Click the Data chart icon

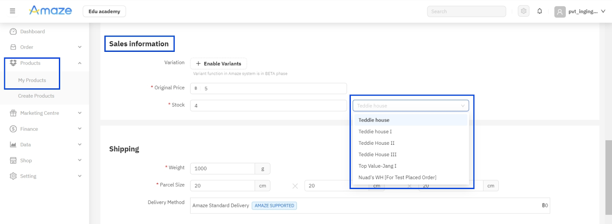point(13,145)
